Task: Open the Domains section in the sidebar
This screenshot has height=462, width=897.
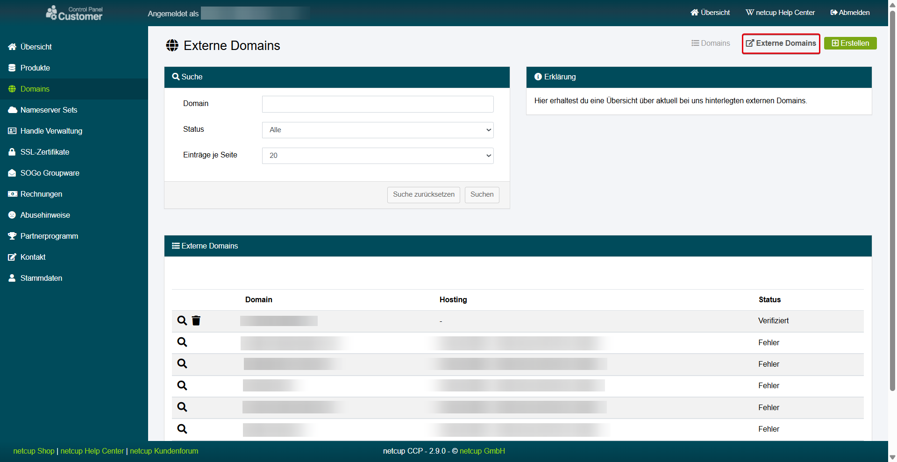Action: (x=35, y=89)
